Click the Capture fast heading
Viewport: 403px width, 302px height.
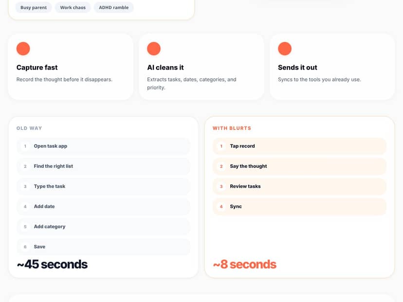[37, 68]
